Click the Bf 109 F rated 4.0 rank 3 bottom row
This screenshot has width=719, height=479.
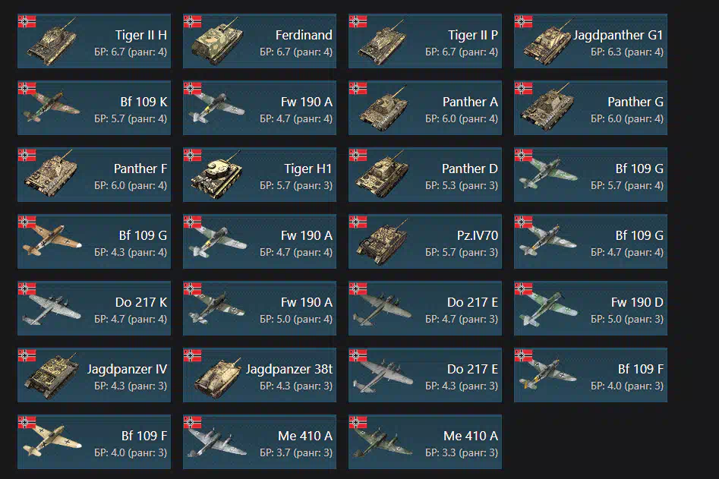[x=94, y=443]
